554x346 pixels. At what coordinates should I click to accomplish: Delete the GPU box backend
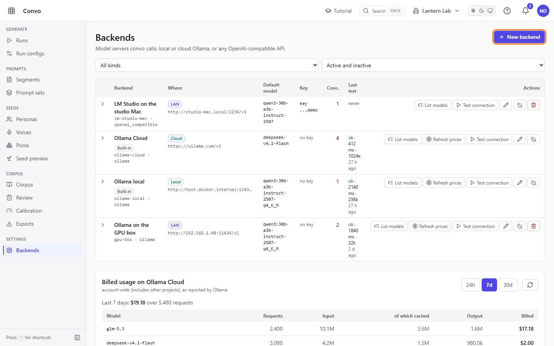[534, 226]
